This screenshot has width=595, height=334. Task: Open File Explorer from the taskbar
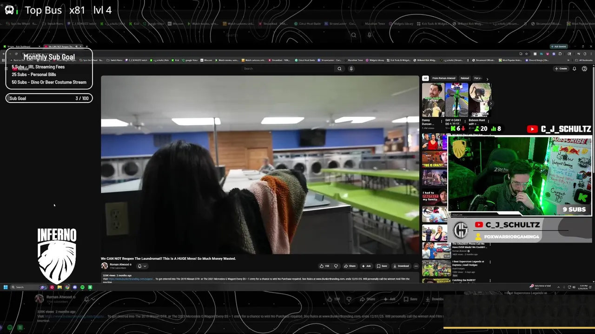[59, 287]
